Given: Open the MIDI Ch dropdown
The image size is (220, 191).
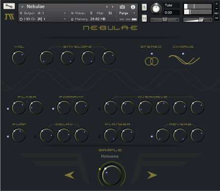Looking at the screenshot, I should pyautogui.click(x=43, y=19).
